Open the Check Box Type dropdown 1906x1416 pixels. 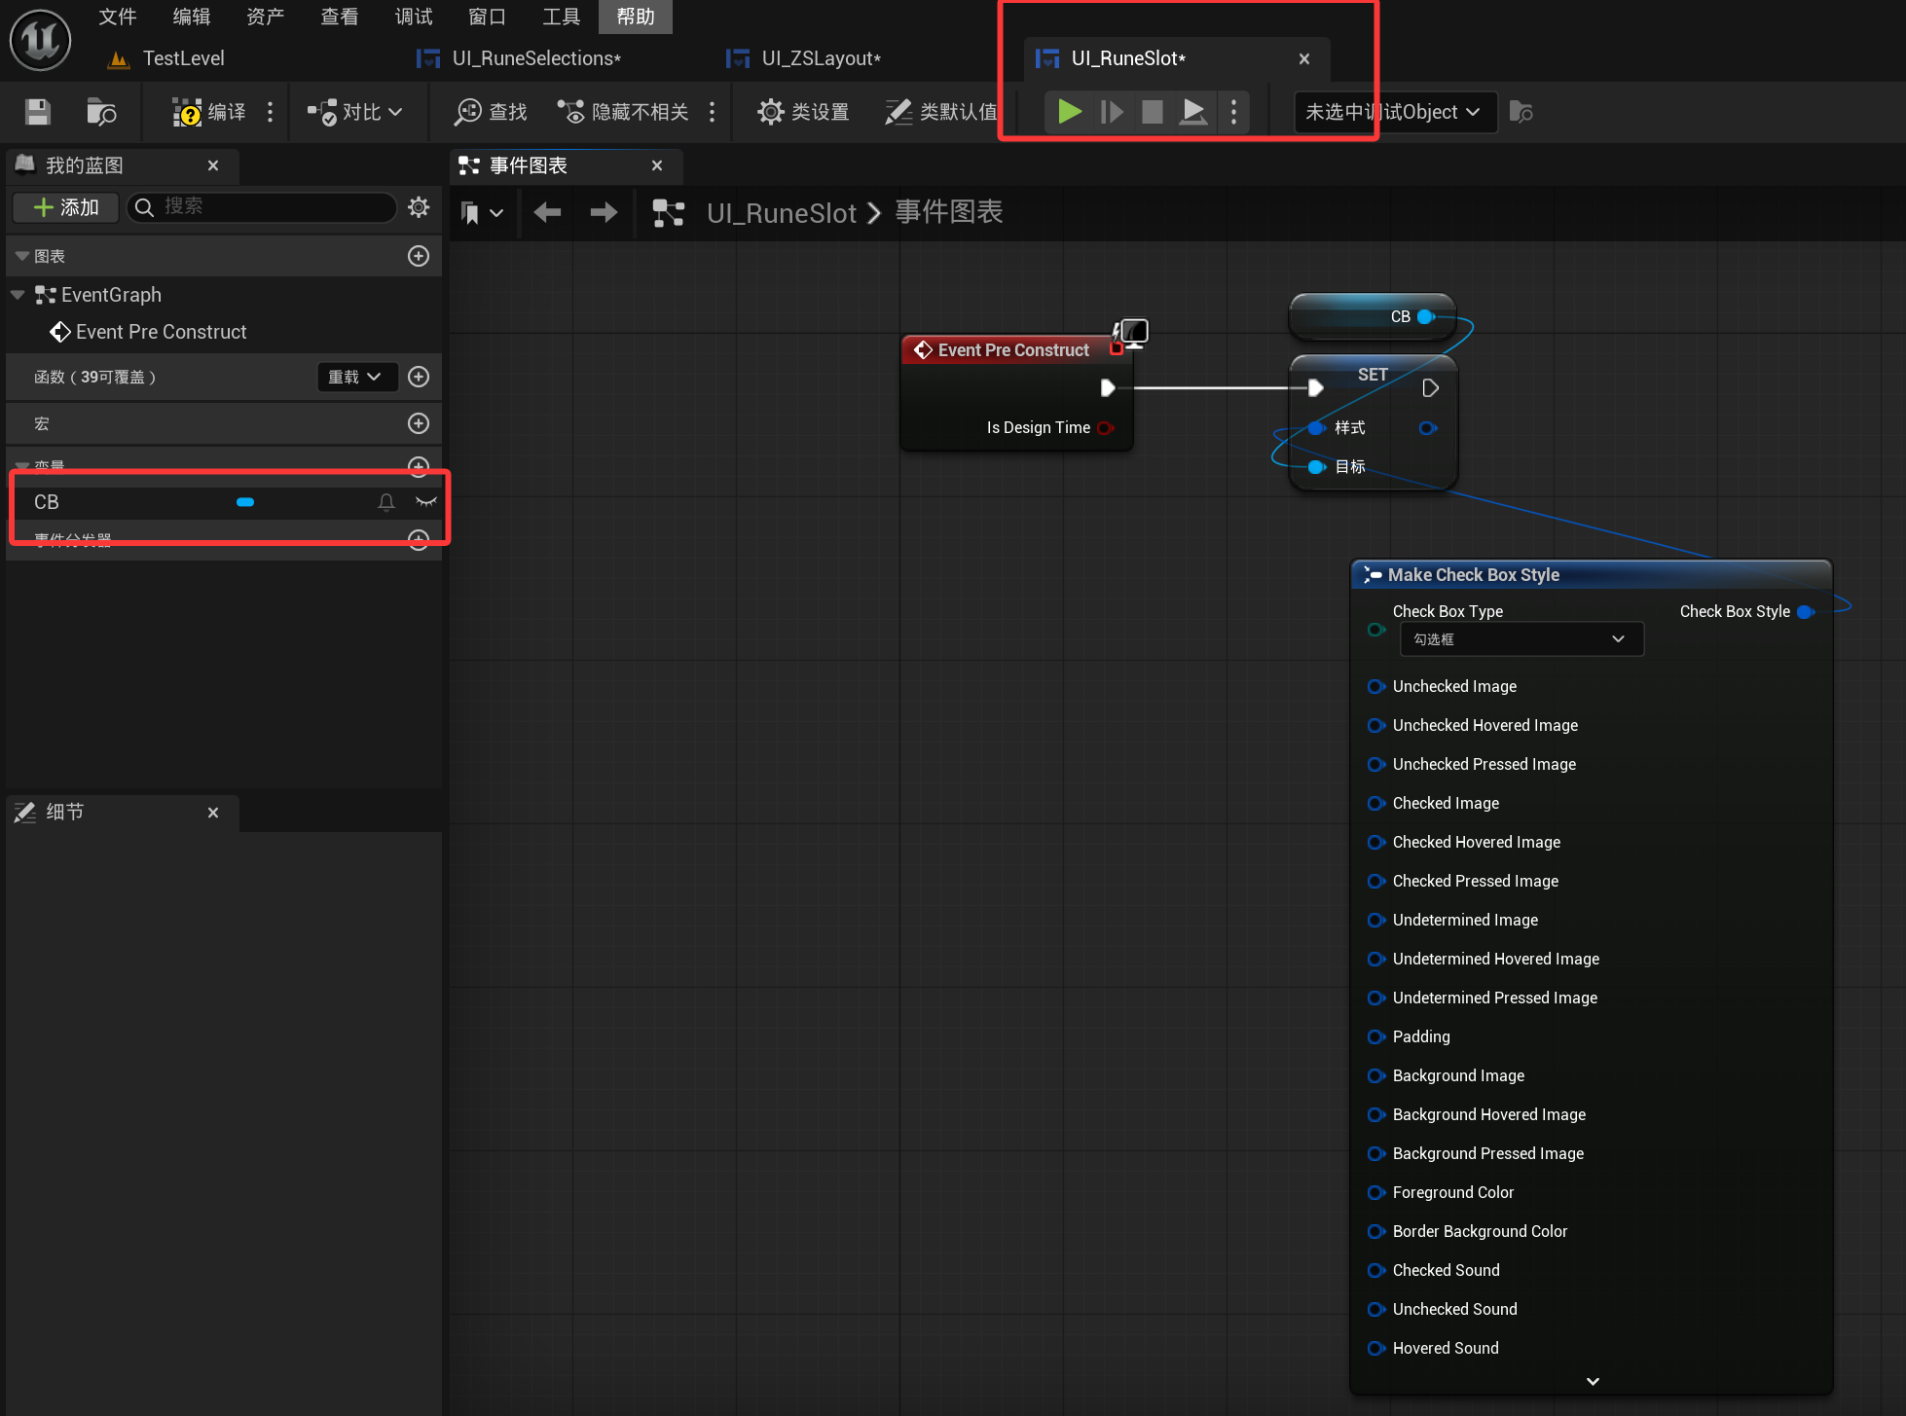(1521, 639)
